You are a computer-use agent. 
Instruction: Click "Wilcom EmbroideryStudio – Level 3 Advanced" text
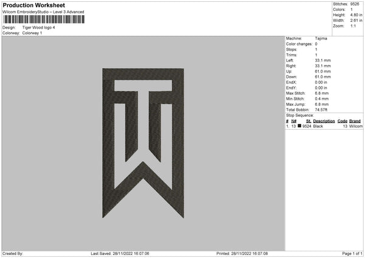[43, 12]
